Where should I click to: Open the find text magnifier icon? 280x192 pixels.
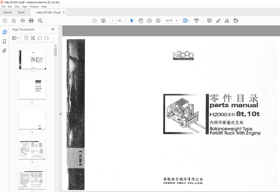coord(40,21)
